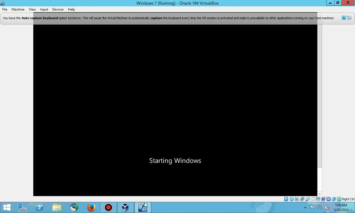The image size is (355, 213).
Task: Open the Devices menu
Action: click(58, 9)
